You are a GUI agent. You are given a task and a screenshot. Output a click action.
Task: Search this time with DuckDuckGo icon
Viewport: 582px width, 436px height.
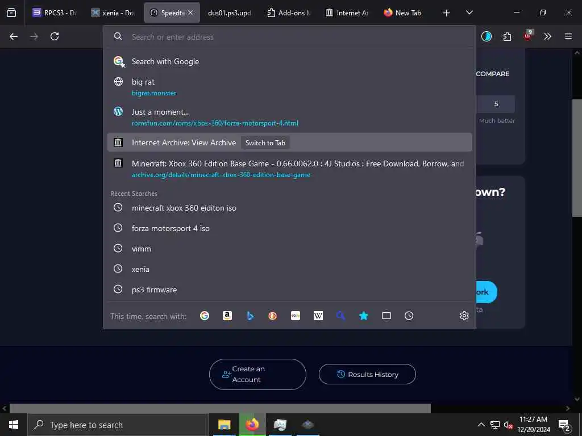[272, 316]
